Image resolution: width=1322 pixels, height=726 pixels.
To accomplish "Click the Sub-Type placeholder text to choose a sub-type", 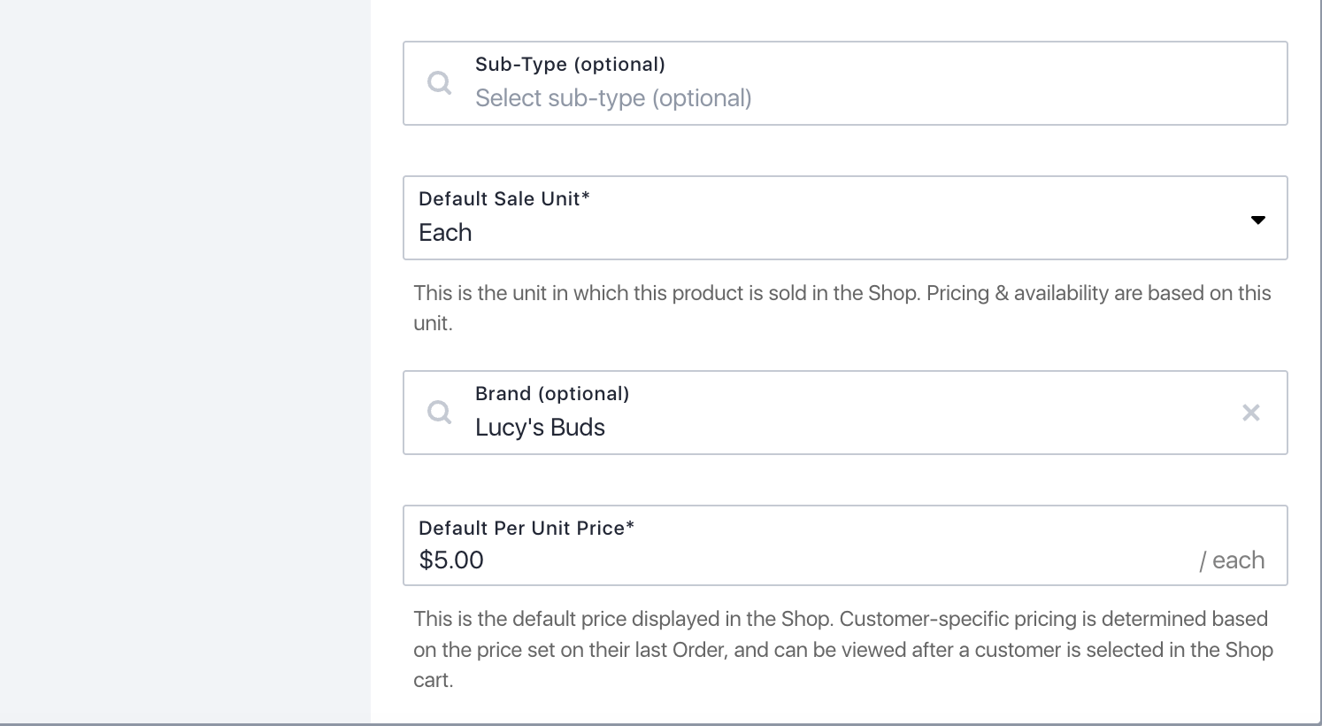I will (613, 98).
